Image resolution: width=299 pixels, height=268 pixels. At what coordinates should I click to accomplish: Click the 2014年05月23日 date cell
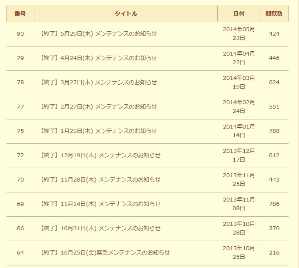pos(239,34)
